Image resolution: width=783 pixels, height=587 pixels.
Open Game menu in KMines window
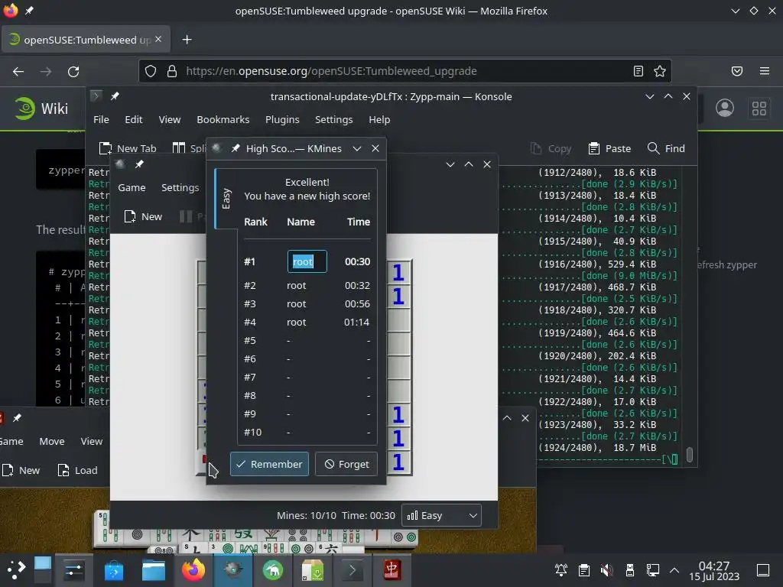coord(132,188)
